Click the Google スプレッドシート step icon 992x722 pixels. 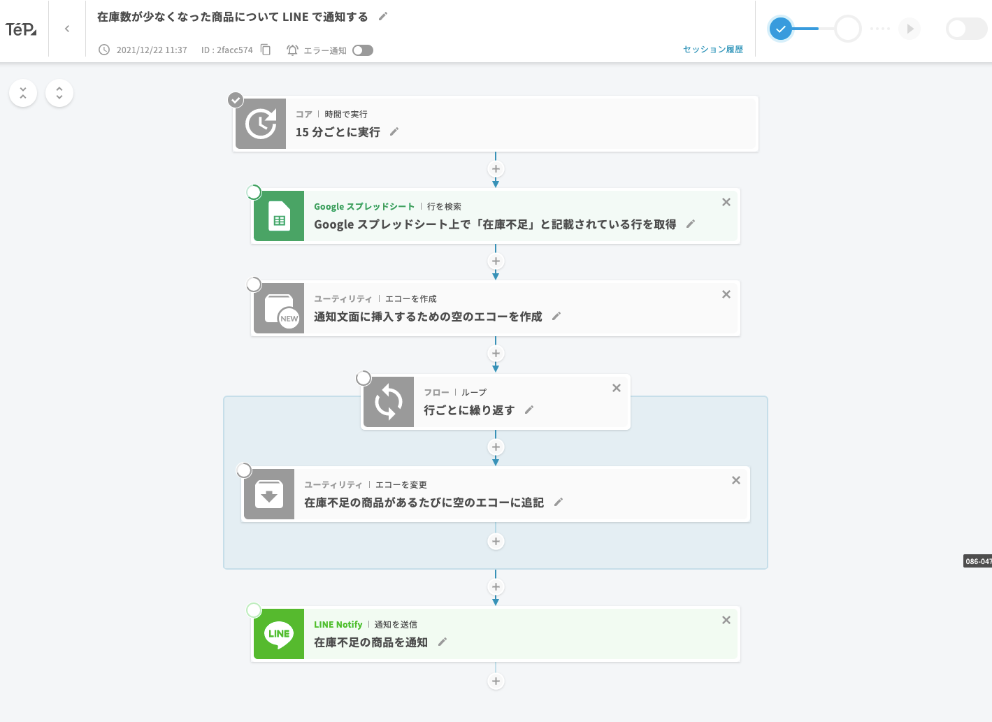pos(278,216)
